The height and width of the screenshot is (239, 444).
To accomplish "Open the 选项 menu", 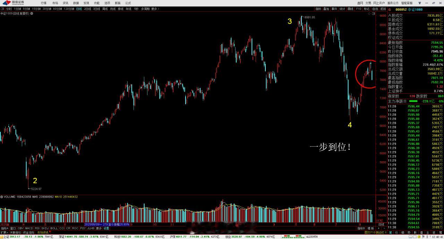I will pyautogui.click(x=107, y=3).
